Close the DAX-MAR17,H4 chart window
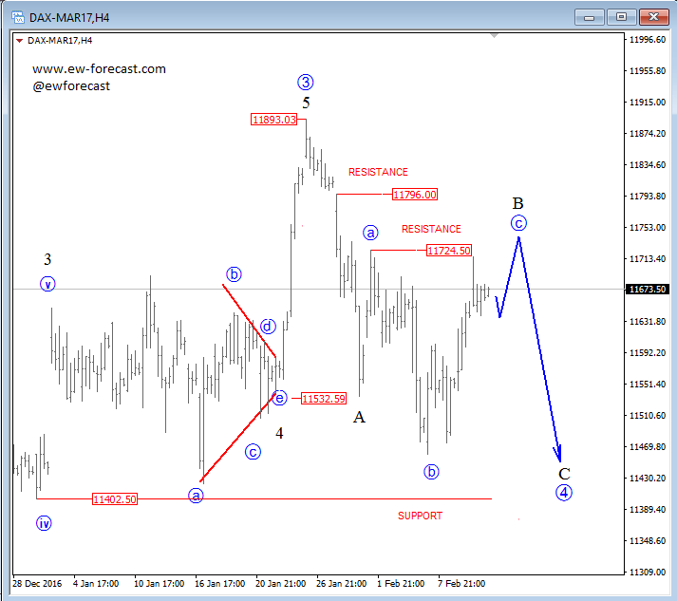Viewport: 677px width, 601px height. [x=652, y=17]
